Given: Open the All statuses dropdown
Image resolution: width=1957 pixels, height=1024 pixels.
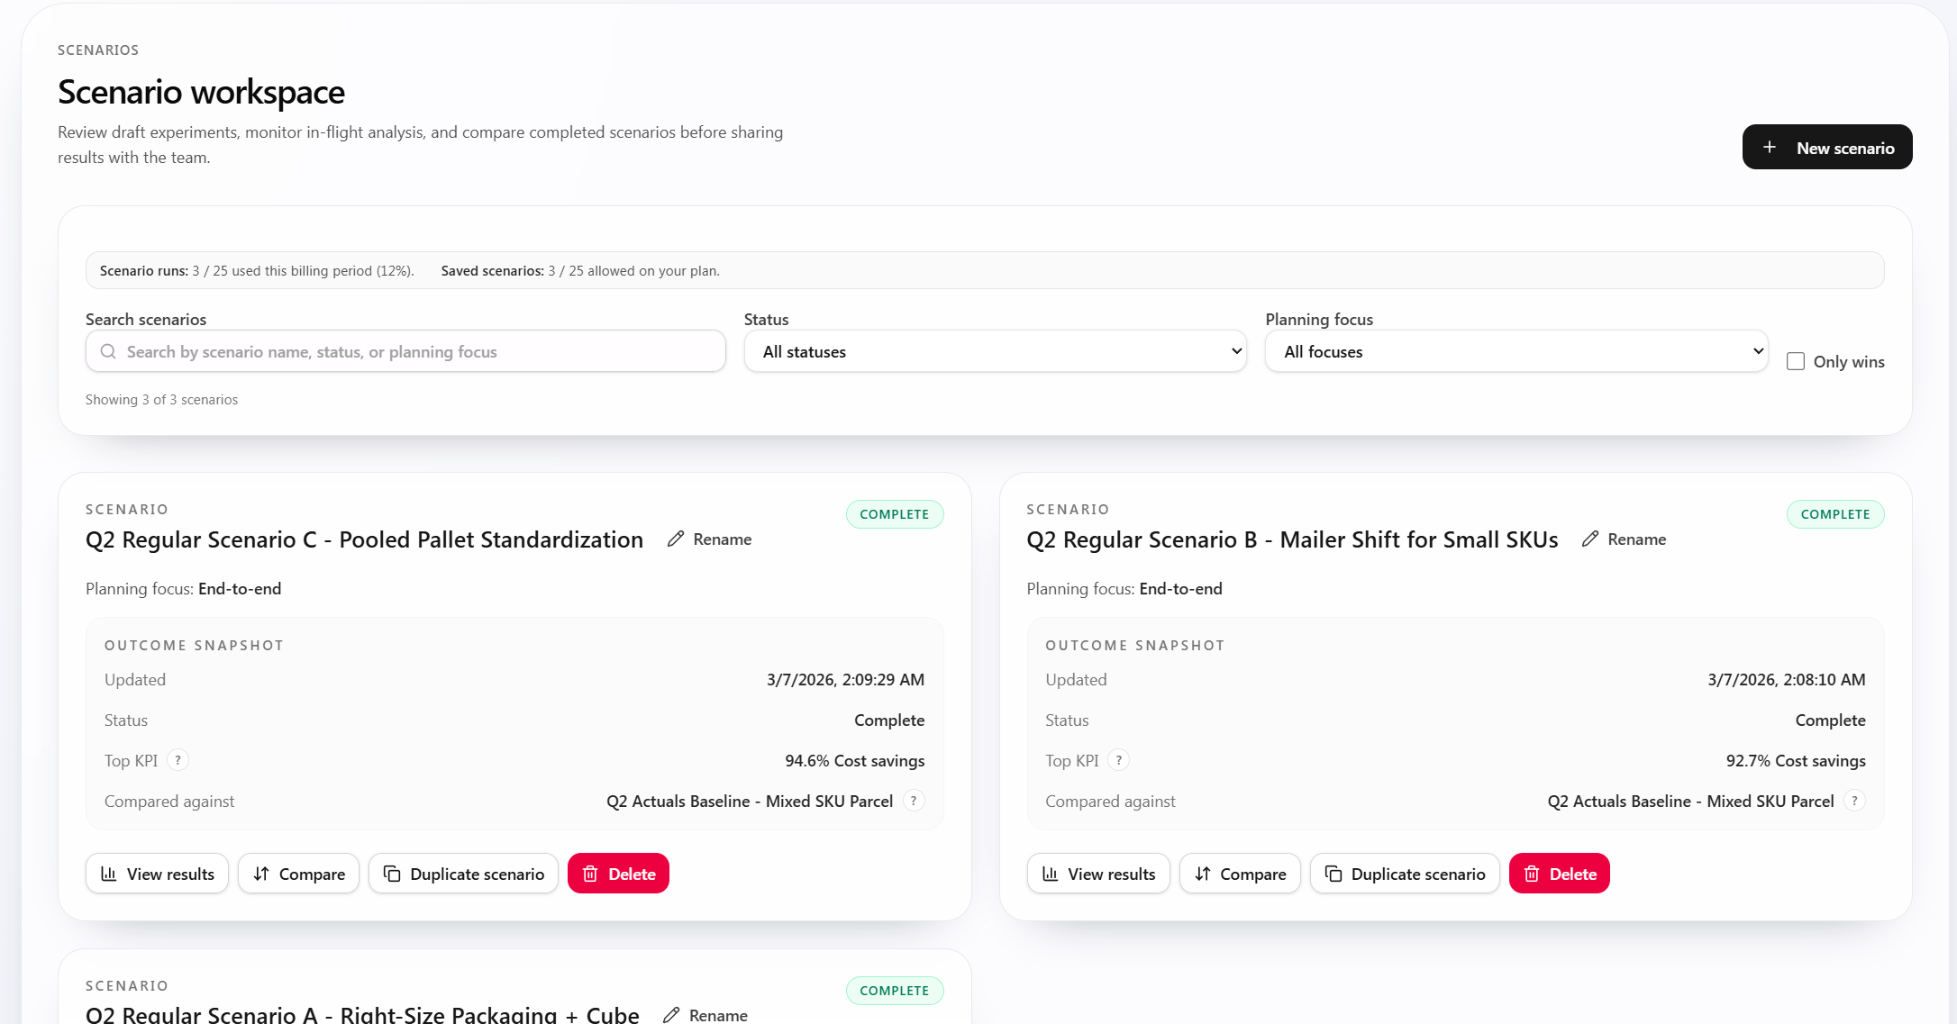Looking at the screenshot, I should coord(995,351).
